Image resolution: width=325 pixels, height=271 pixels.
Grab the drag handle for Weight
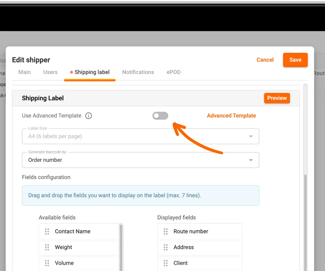(47, 247)
